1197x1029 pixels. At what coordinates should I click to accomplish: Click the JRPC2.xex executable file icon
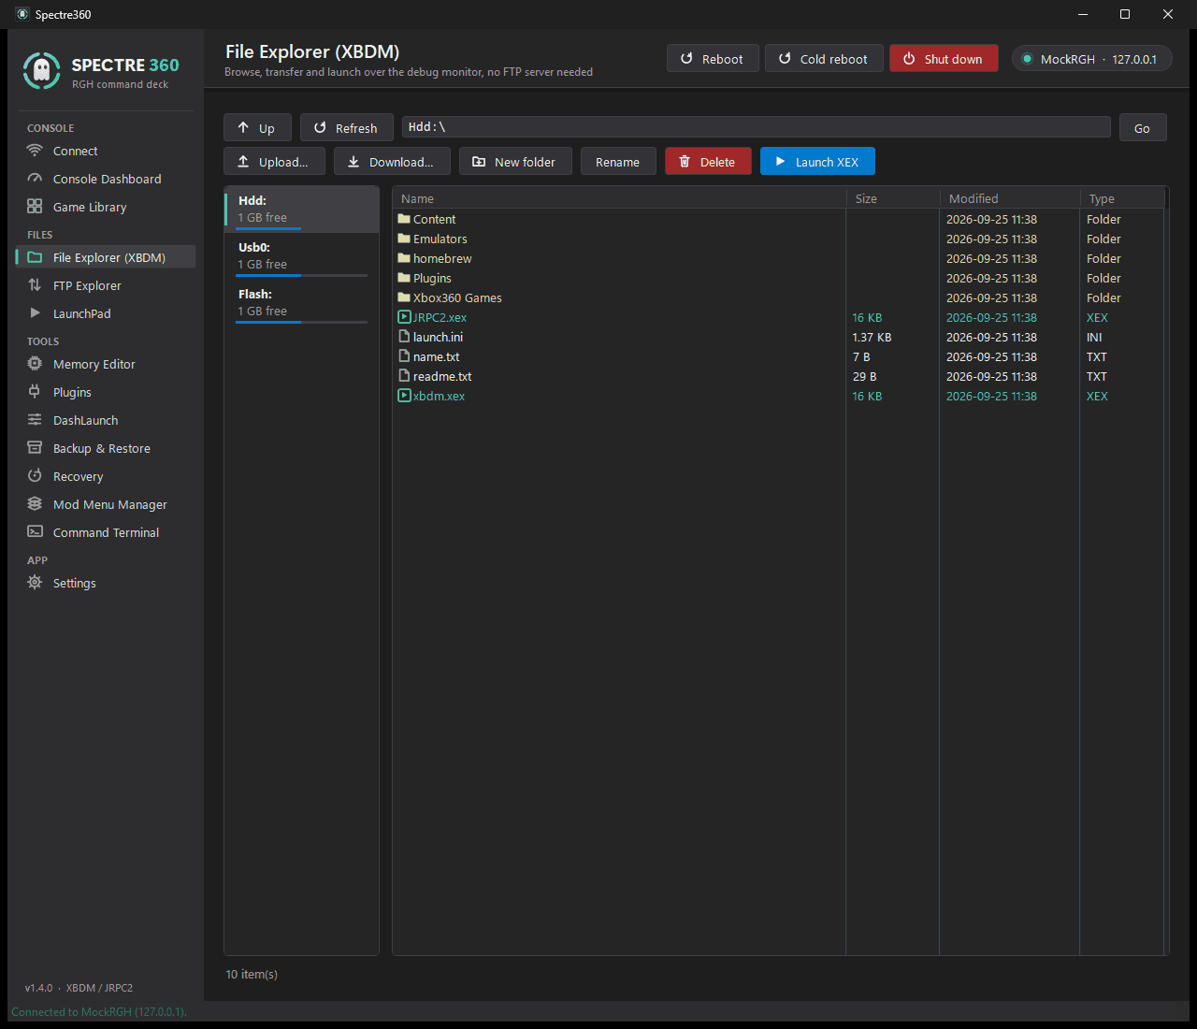pyautogui.click(x=404, y=317)
